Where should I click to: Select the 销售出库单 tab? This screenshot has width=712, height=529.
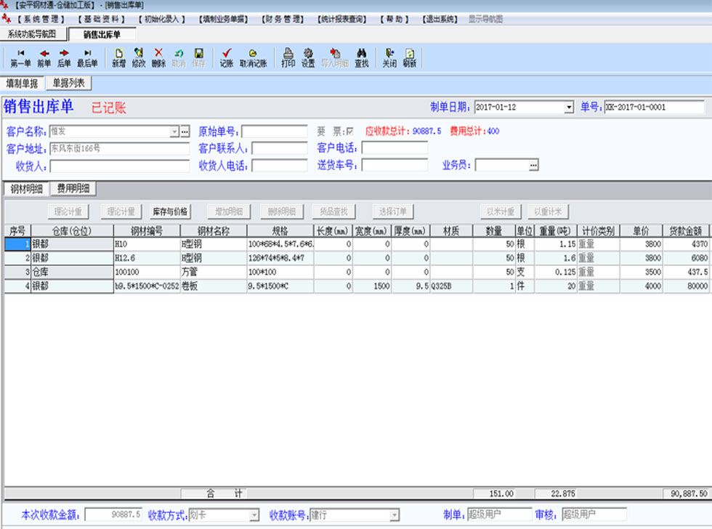[102, 34]
